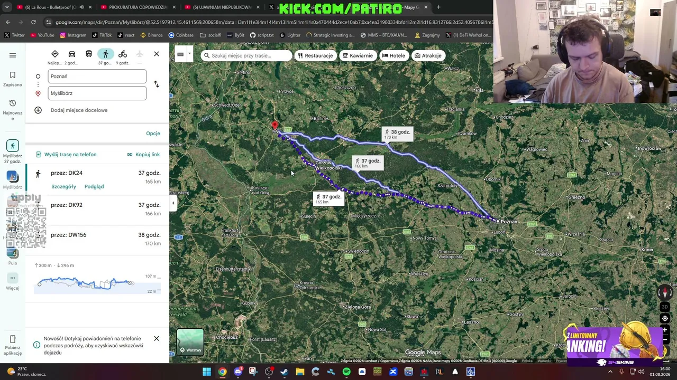This screenshot has height=380, width=677.
Task: Filter by Atrakcje along the route
Action: pos(428,55)
